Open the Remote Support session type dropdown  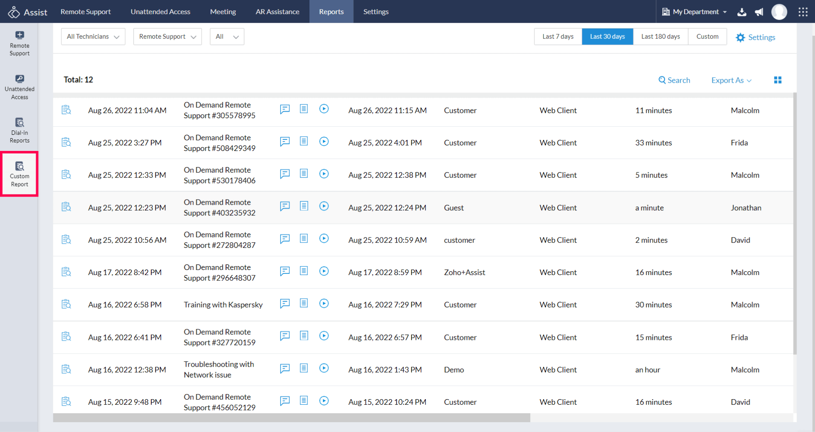click(167, 37)
